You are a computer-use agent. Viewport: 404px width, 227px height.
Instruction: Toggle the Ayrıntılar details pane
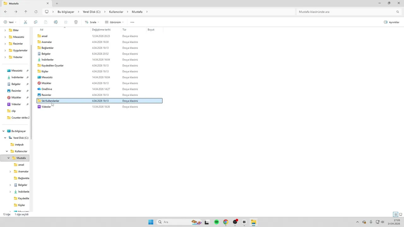pos(391,22)
